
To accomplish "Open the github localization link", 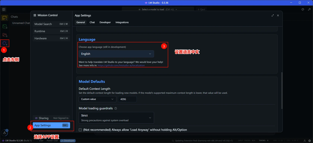I will [121, 65].
